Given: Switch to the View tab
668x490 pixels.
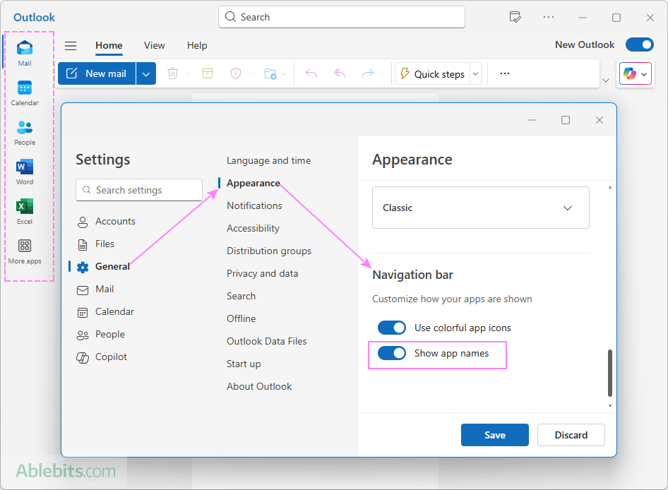Looking at the screenshot, I should [154, 46].
